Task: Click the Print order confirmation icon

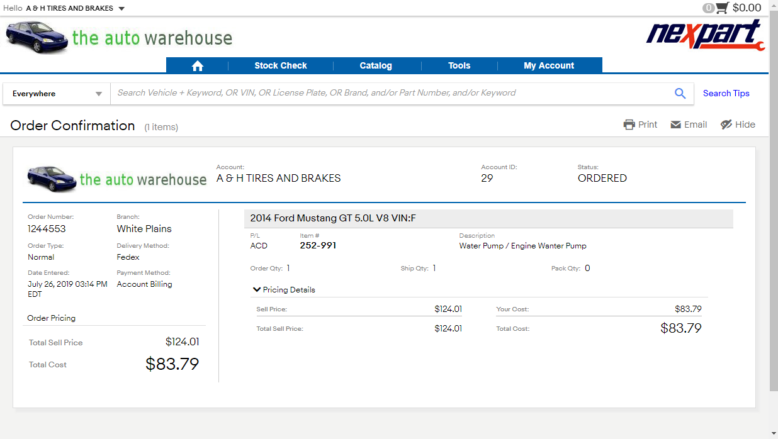Action: coord(629,125)
